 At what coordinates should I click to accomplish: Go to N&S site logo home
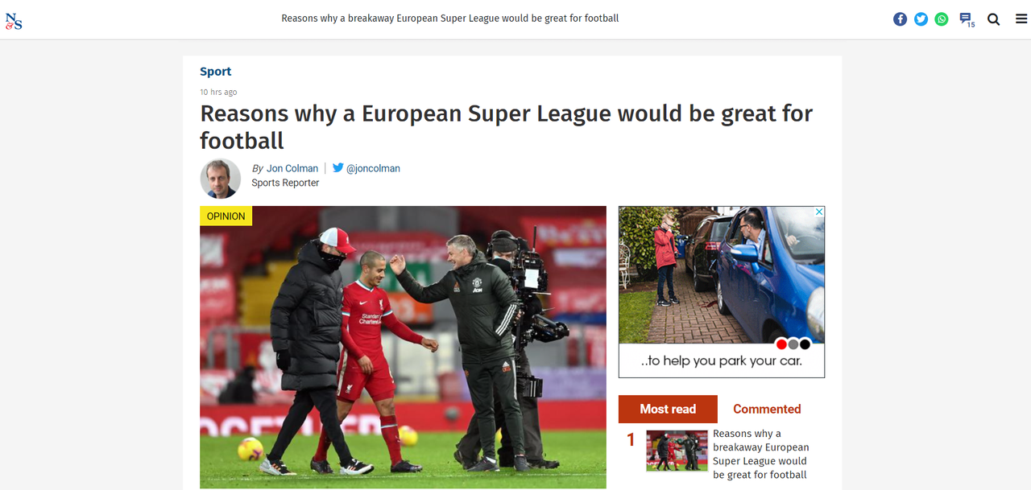tap(14, 19)
